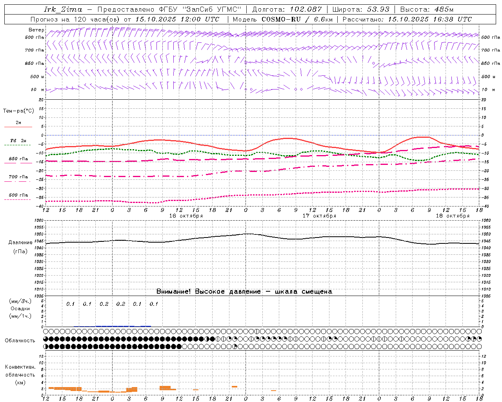502x402 pixels.
Task: Click the Рассчитано: 15.10.2025 16:38 UTC text
Action: point(407,19)
